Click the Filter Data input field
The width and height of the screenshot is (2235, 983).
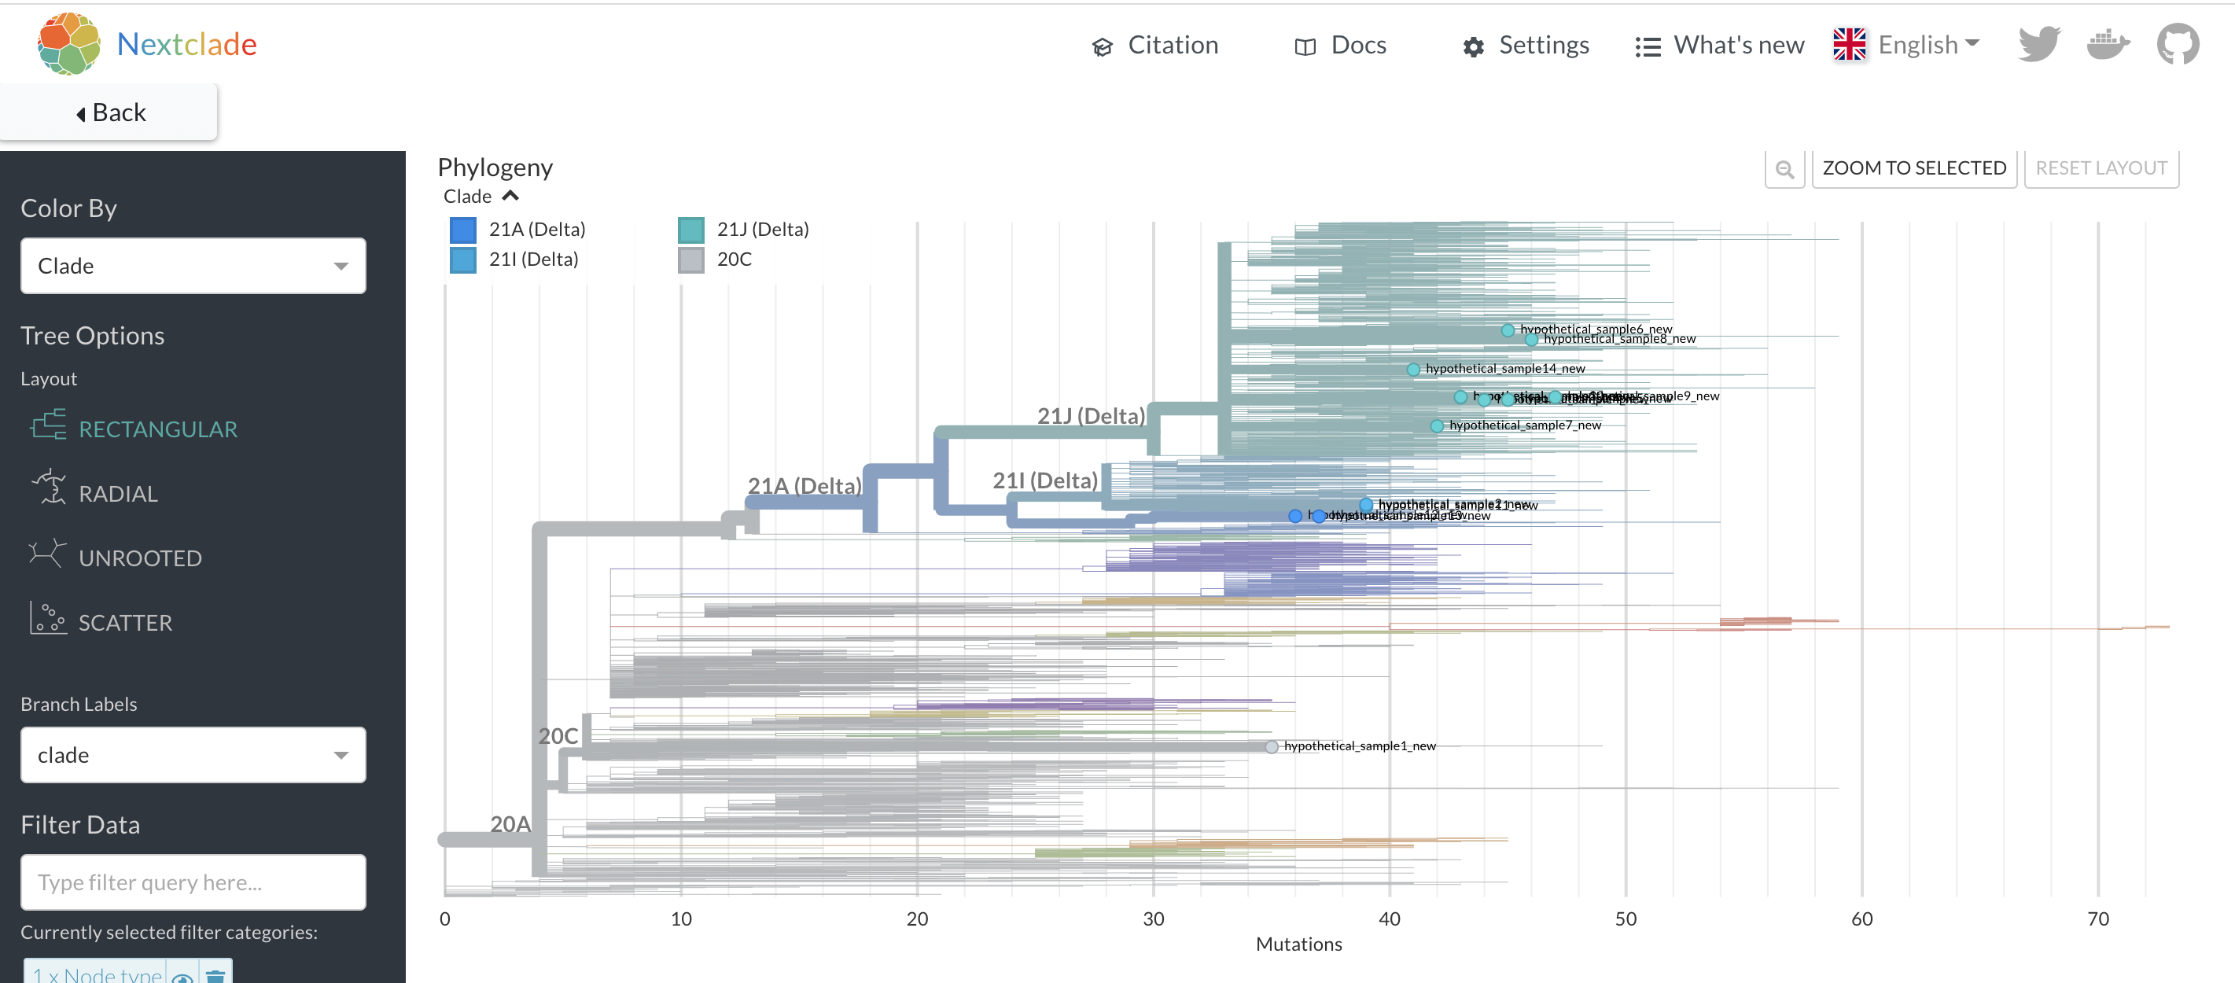pyautogui.click(x=193, y=882)
